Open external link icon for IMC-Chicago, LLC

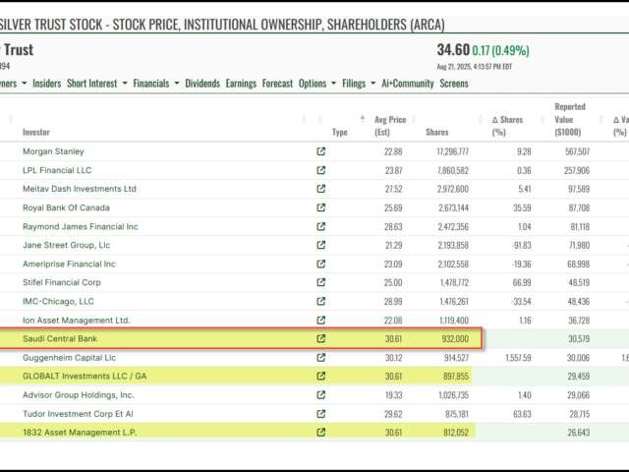point(321,301)
